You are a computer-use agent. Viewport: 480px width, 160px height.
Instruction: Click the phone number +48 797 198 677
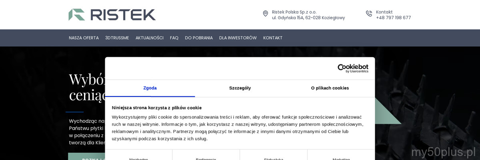click(393, 18)
